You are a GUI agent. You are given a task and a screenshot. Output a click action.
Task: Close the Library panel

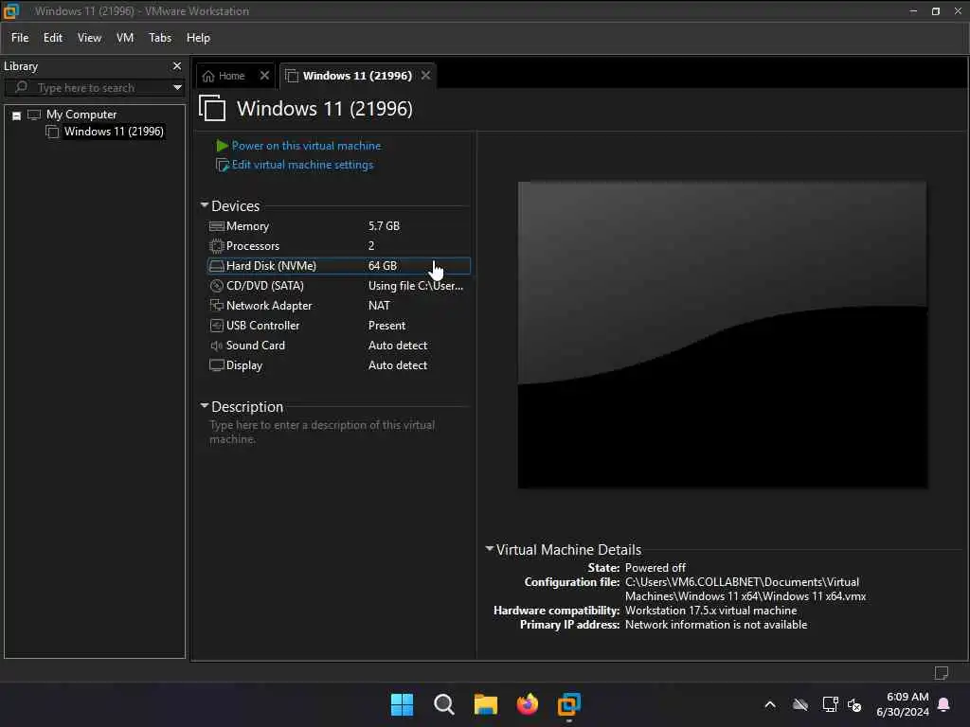coord(177,65)
